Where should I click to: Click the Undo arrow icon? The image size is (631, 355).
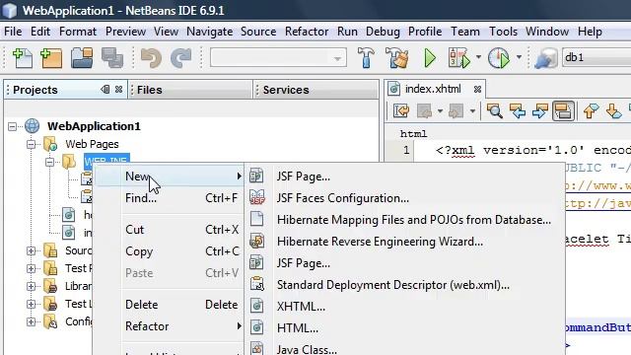(x=151, y=58)
